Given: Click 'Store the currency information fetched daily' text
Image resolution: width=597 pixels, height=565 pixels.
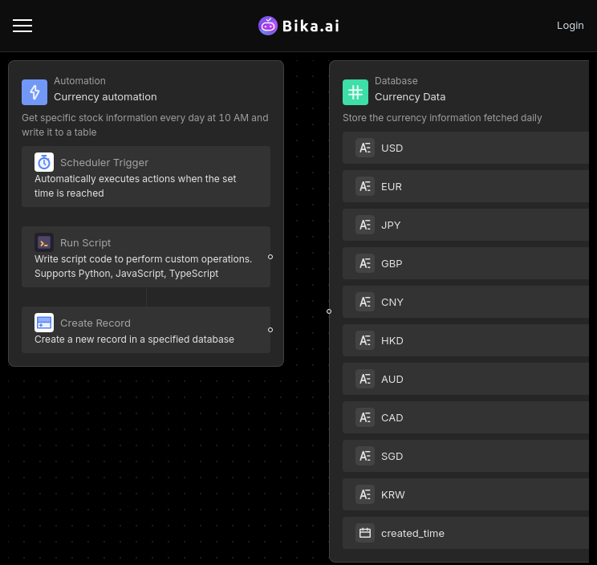Looking at the screenshot, I should pos(442,118).
